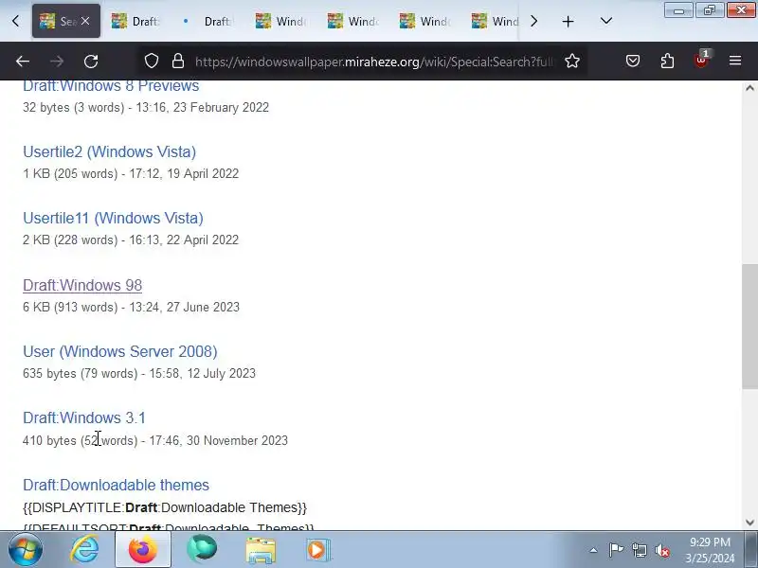758x568 pixels.
Task: Click the Firefox taskbar button
Action: click(143, 550)
